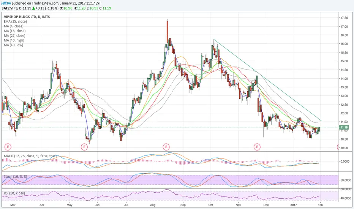Select the MA (40, low) indicator label
Image resolution: width=354 pixels, height=209 pixels.
coord(14,45)
